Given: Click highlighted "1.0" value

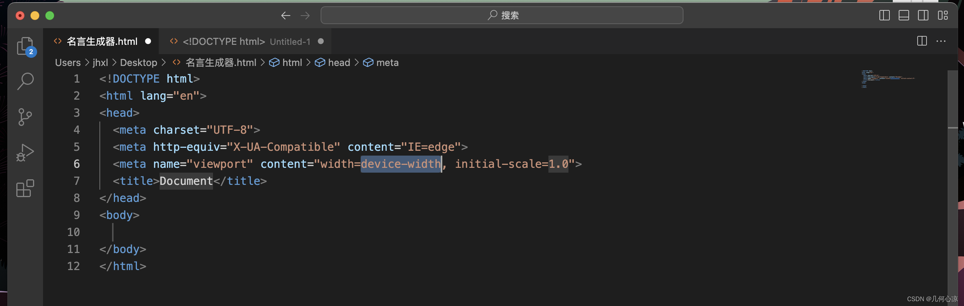Looking at the screenshot, I should tap(558, 164).
